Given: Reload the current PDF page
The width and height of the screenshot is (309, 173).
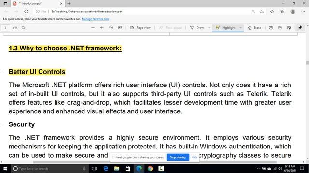Looking at the screenshot, I should point(26,12).
